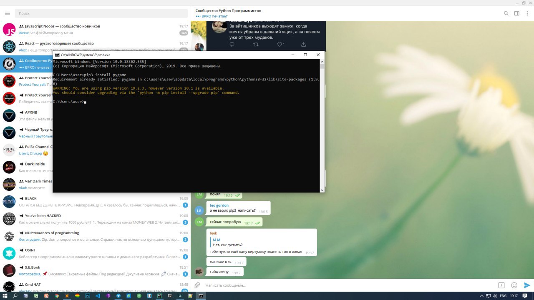The width and height of the screenshot is (534, 300).
Task: Open the Cmd ЧАТ group
Action: click(x=95, y=285)
